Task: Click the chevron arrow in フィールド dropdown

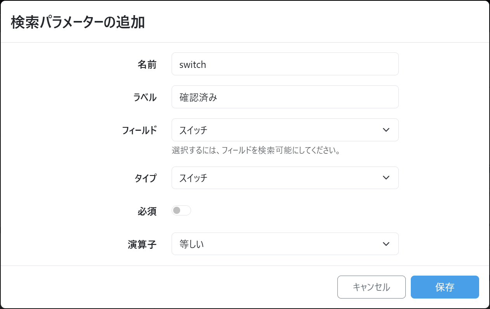Action: point(386,130)
